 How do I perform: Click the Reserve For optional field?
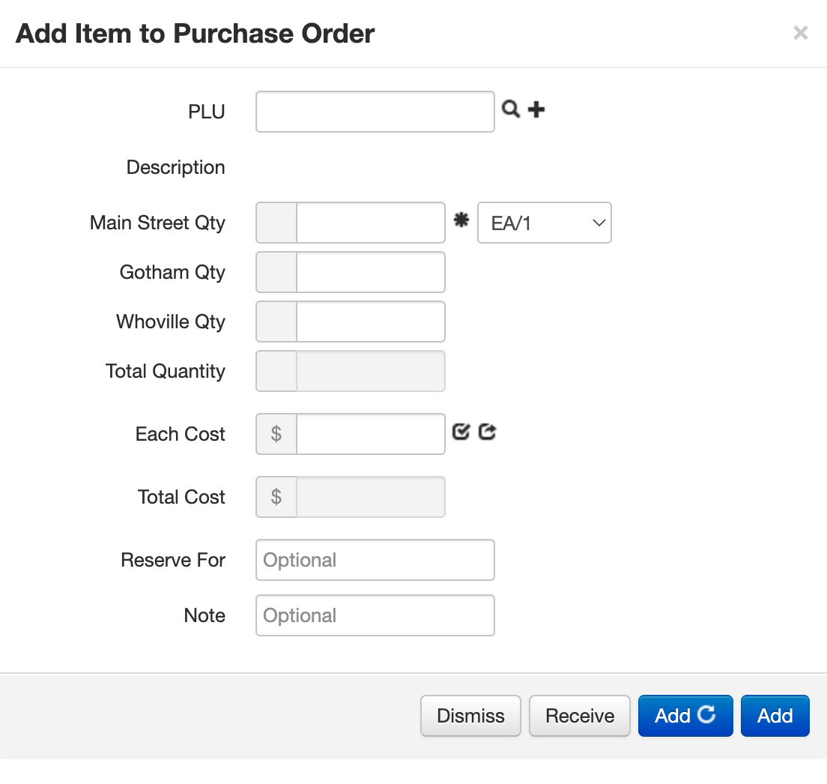pyautogui.click(x=375, y=560)
